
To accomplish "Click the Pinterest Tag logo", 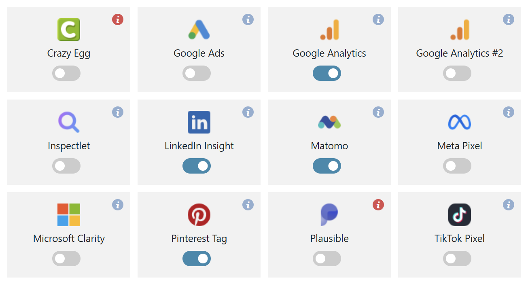I will [x=199, y=215].
